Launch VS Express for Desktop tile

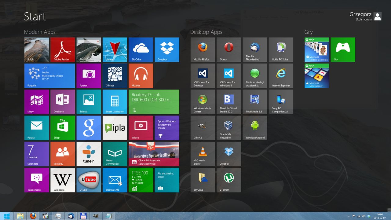203,76
